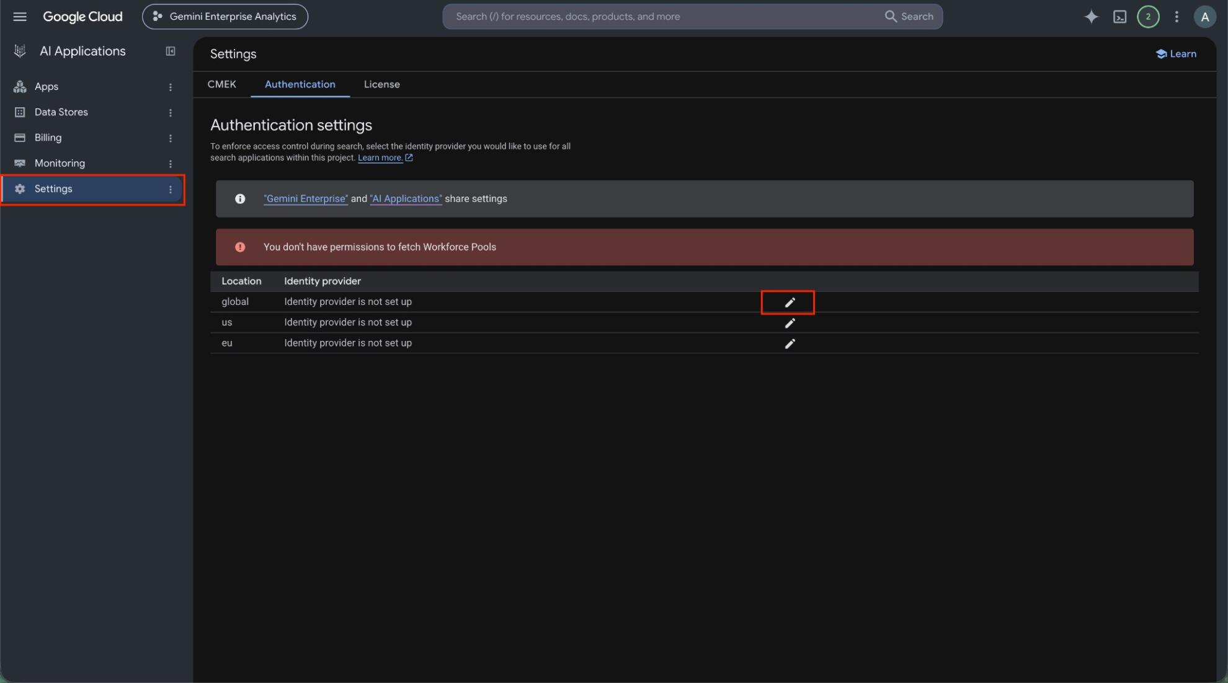This screenshot has height=683, width=1228.
Task: Follow the Learn more link
Action: pyautogui.click(x=385, y=158)
